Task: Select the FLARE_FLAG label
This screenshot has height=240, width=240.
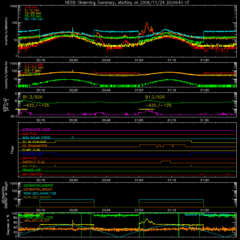Action: (31, 150)
